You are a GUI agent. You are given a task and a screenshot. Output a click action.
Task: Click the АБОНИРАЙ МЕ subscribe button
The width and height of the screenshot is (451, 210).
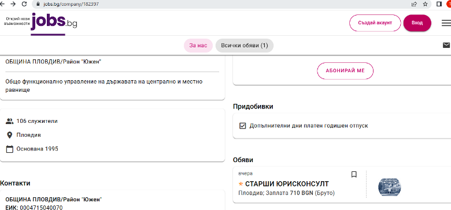click(345, 70)
